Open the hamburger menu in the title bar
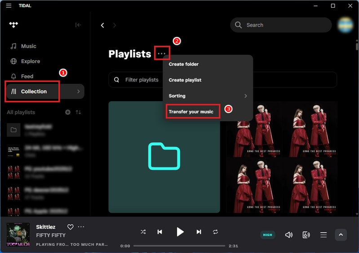This screenshot has height=253, width=359. click(9, 6)
